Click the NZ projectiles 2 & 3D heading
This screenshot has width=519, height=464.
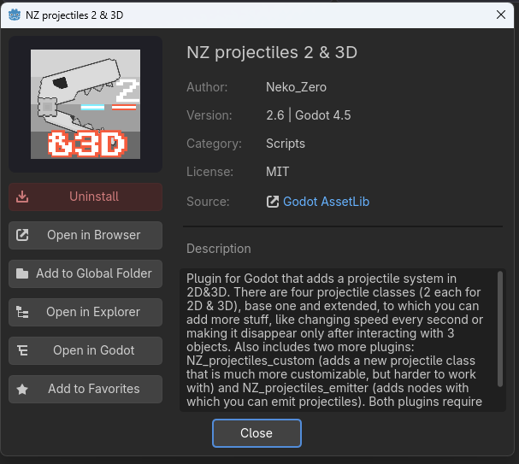pyautogui.click(x=272, y=52)
